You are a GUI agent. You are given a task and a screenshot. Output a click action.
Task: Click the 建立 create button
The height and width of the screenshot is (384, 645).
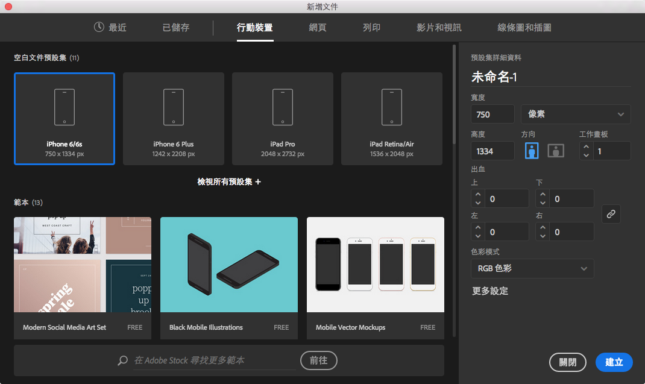(614, 362)
